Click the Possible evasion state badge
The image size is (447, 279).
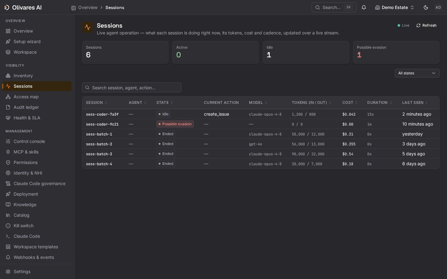click(175, 124)
